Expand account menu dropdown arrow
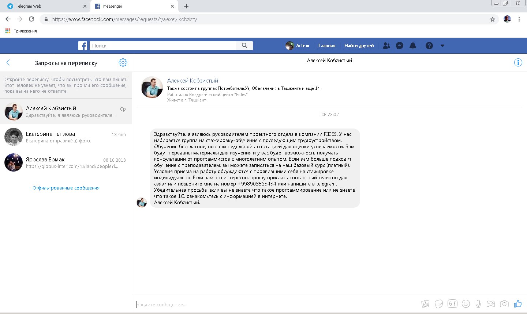This screenshot has width=527, height=314. pos(442,46)
